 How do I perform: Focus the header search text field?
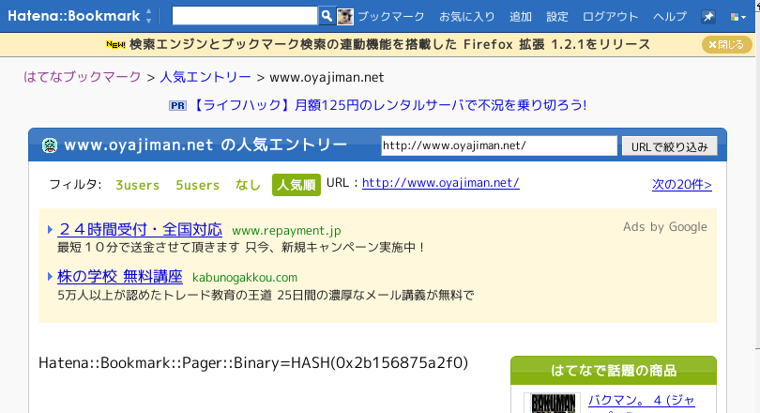[x=245, y=16]
